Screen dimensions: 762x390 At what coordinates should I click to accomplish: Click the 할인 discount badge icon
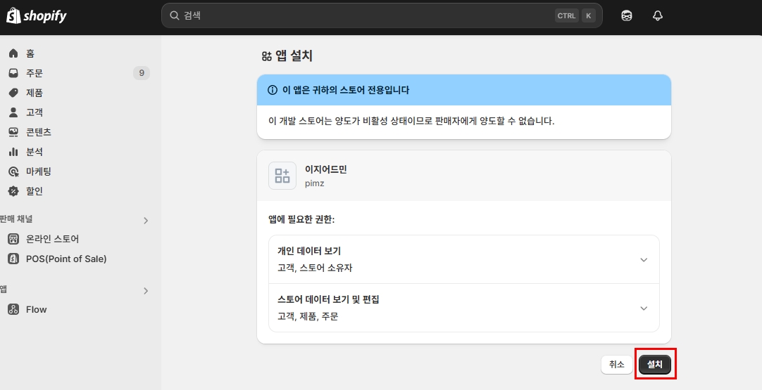(x=13, y=191)
